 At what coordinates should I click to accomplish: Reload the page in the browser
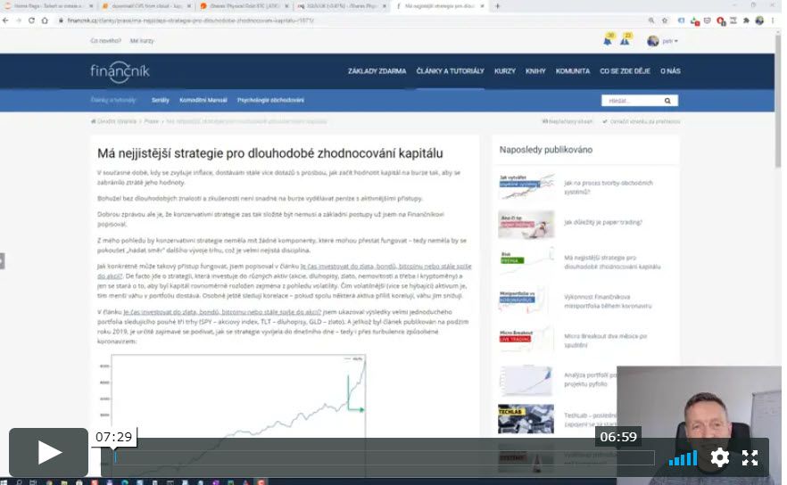point(31,21)
